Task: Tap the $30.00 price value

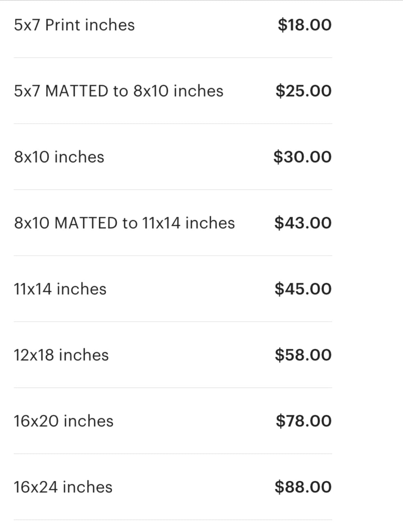Action: coord(302,157)
